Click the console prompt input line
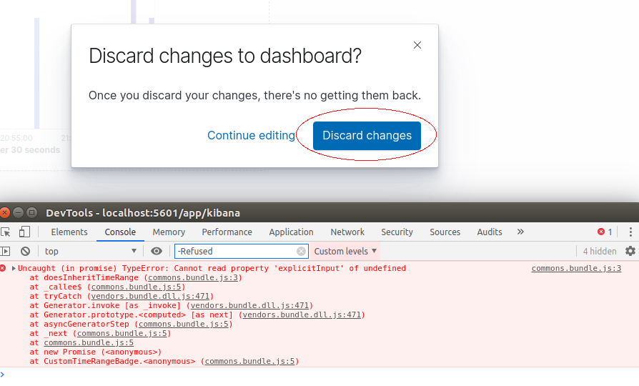Viewport: 639px width, 386px height. (x=319, y=375)
